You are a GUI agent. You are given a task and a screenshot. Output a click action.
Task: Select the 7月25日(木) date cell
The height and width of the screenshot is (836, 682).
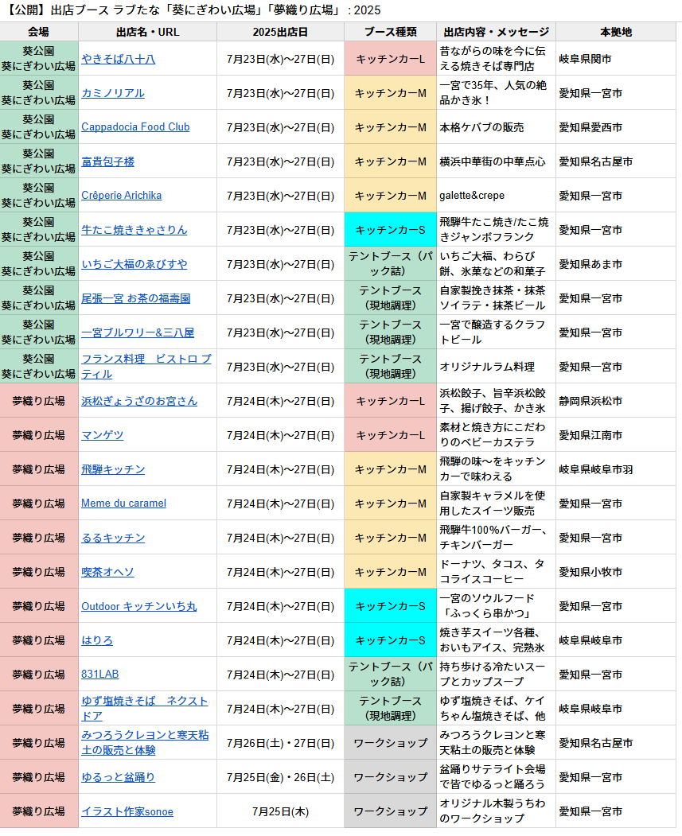(x=280, y=811)
